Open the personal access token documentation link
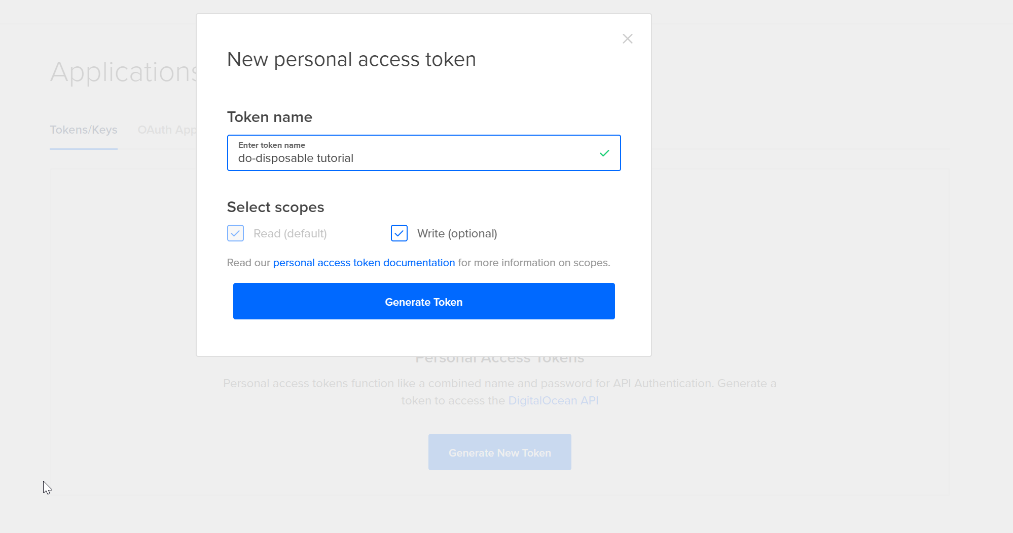 pos(364,263)
